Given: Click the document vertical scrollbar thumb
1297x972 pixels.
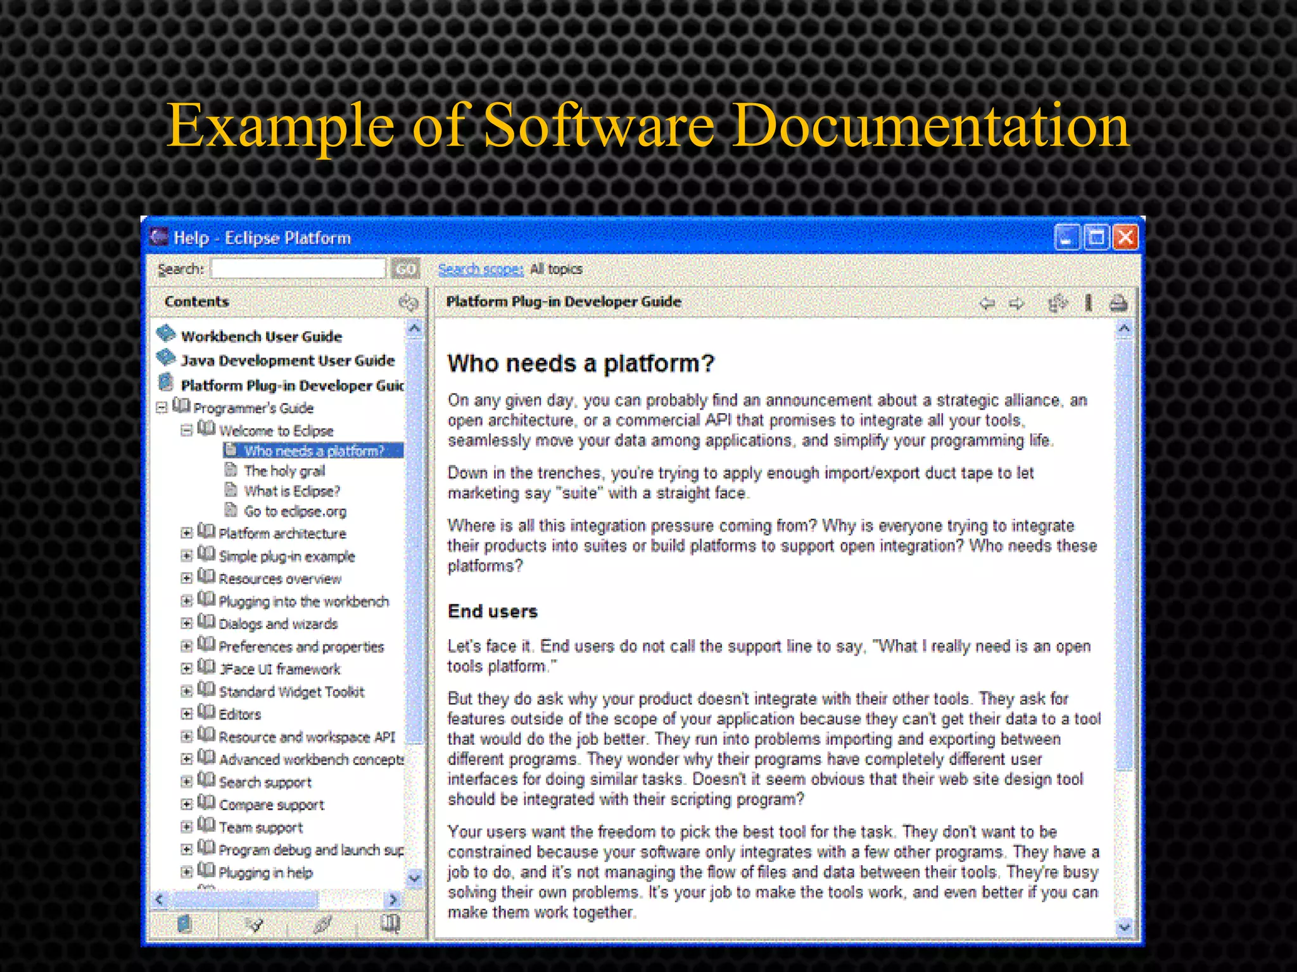Looking at the screenshot, I should (1124, 554).
